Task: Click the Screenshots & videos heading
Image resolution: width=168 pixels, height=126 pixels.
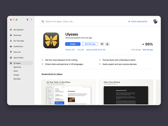Action: click(x=52, y=74)
